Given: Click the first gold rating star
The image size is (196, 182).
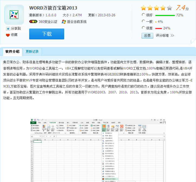Looking at the screenshot, I should tap(143, 8).
